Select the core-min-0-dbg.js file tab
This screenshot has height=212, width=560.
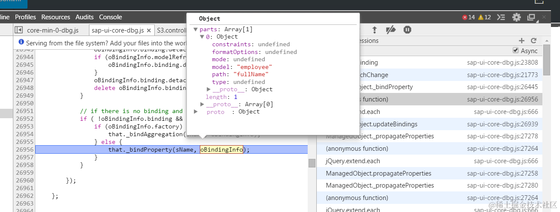(52, 30)
